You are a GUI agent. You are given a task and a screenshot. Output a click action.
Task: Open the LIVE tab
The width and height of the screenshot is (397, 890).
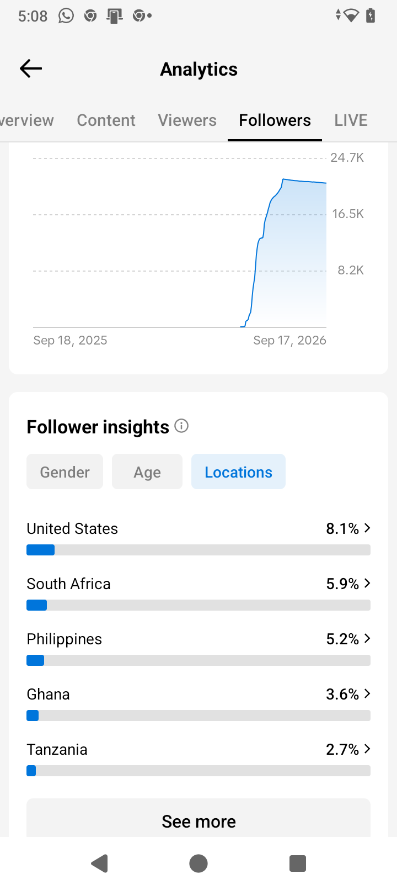click(x=351, y=120)
